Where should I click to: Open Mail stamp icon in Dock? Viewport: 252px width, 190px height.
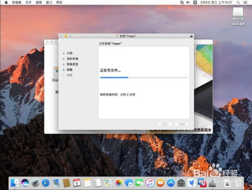pyautogui.click(x=56, y=183)
